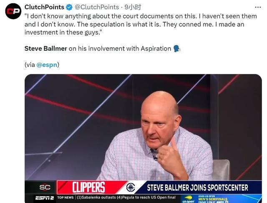Follow the @espn mention link
This screenshot has height=203, width=267.
coord(47,65)
